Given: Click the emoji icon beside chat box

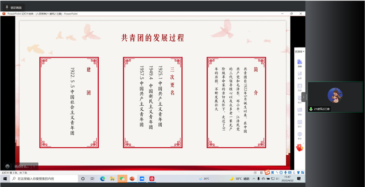Looking at the screenshot, I should (x=7, y=166).
